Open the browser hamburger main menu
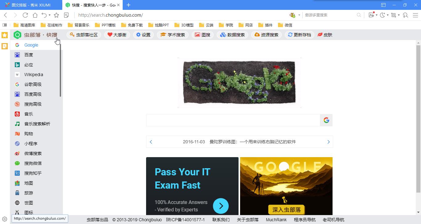 pyautogui.click(x=415, y=15)
